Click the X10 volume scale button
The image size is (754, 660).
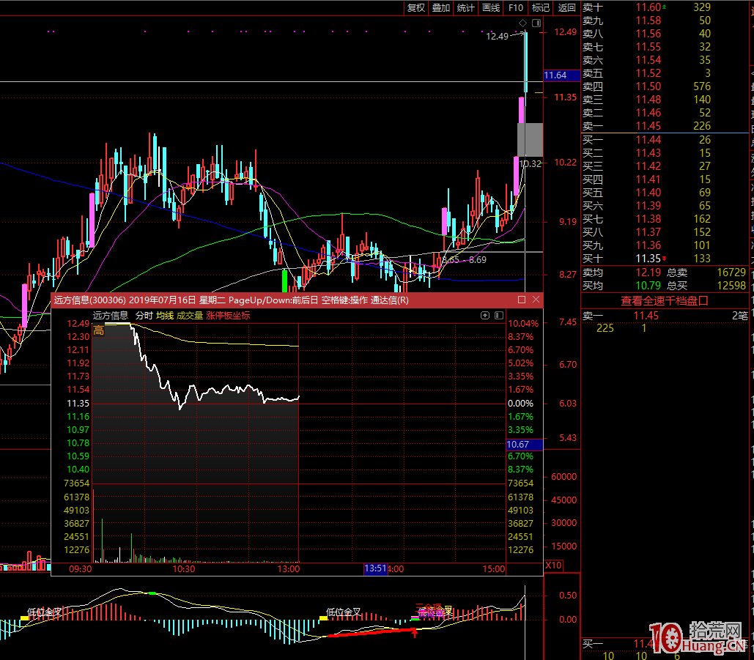[553, 566]
